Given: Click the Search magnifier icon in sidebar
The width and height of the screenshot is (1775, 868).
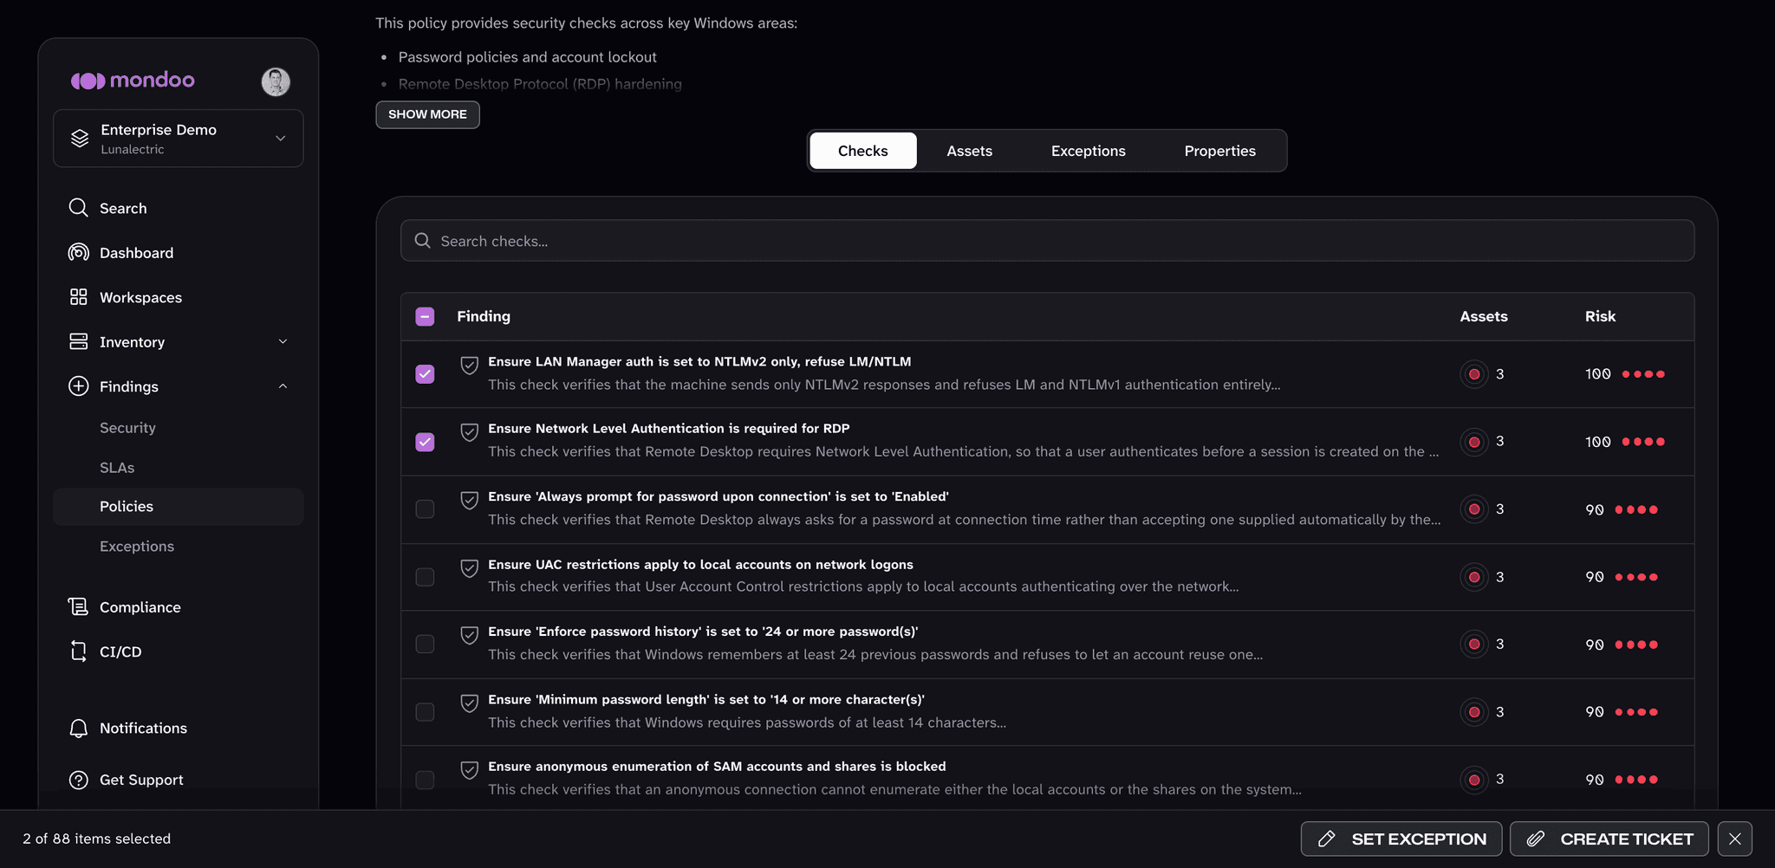Looking at the screenshot, I should coord(78,208).
